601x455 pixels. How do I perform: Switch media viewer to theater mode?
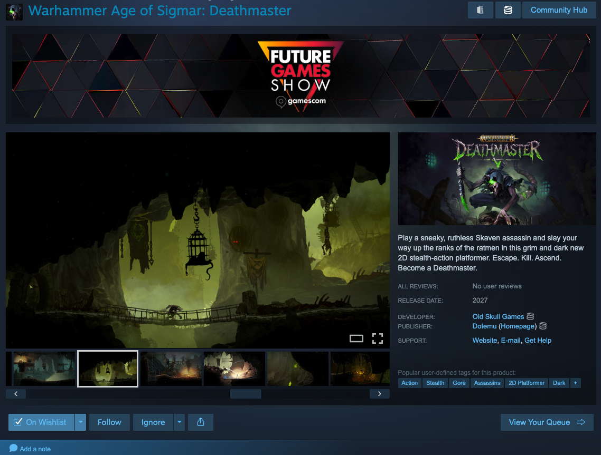(356, 338)
